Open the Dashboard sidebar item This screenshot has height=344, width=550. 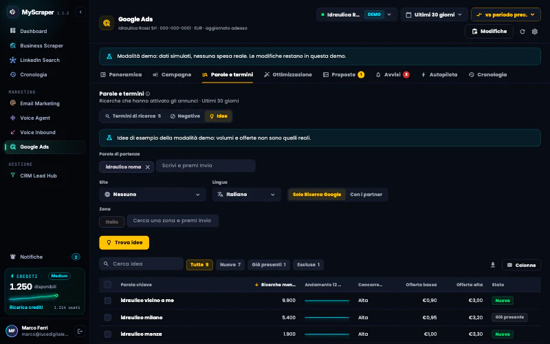(45, 31)
